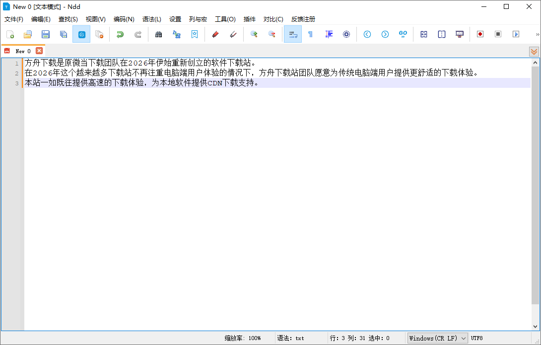Toggle the bookmark icon in the toolbar
541x345 pixels.
click(194, 34)
